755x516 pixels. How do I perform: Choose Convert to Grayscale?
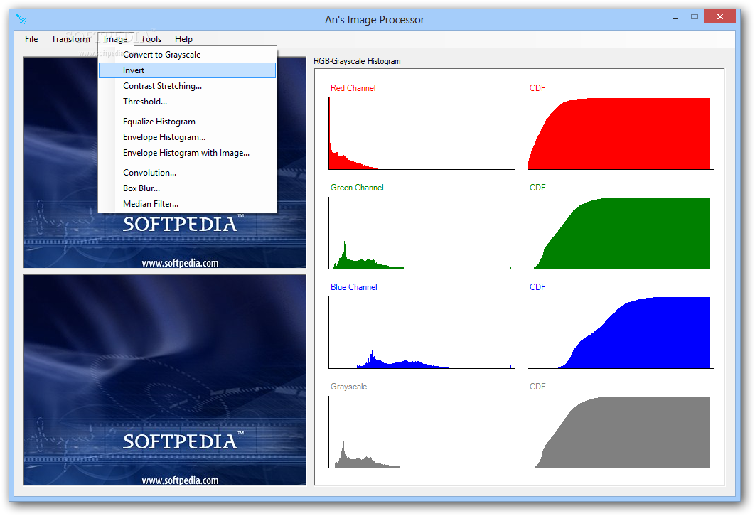187,55
